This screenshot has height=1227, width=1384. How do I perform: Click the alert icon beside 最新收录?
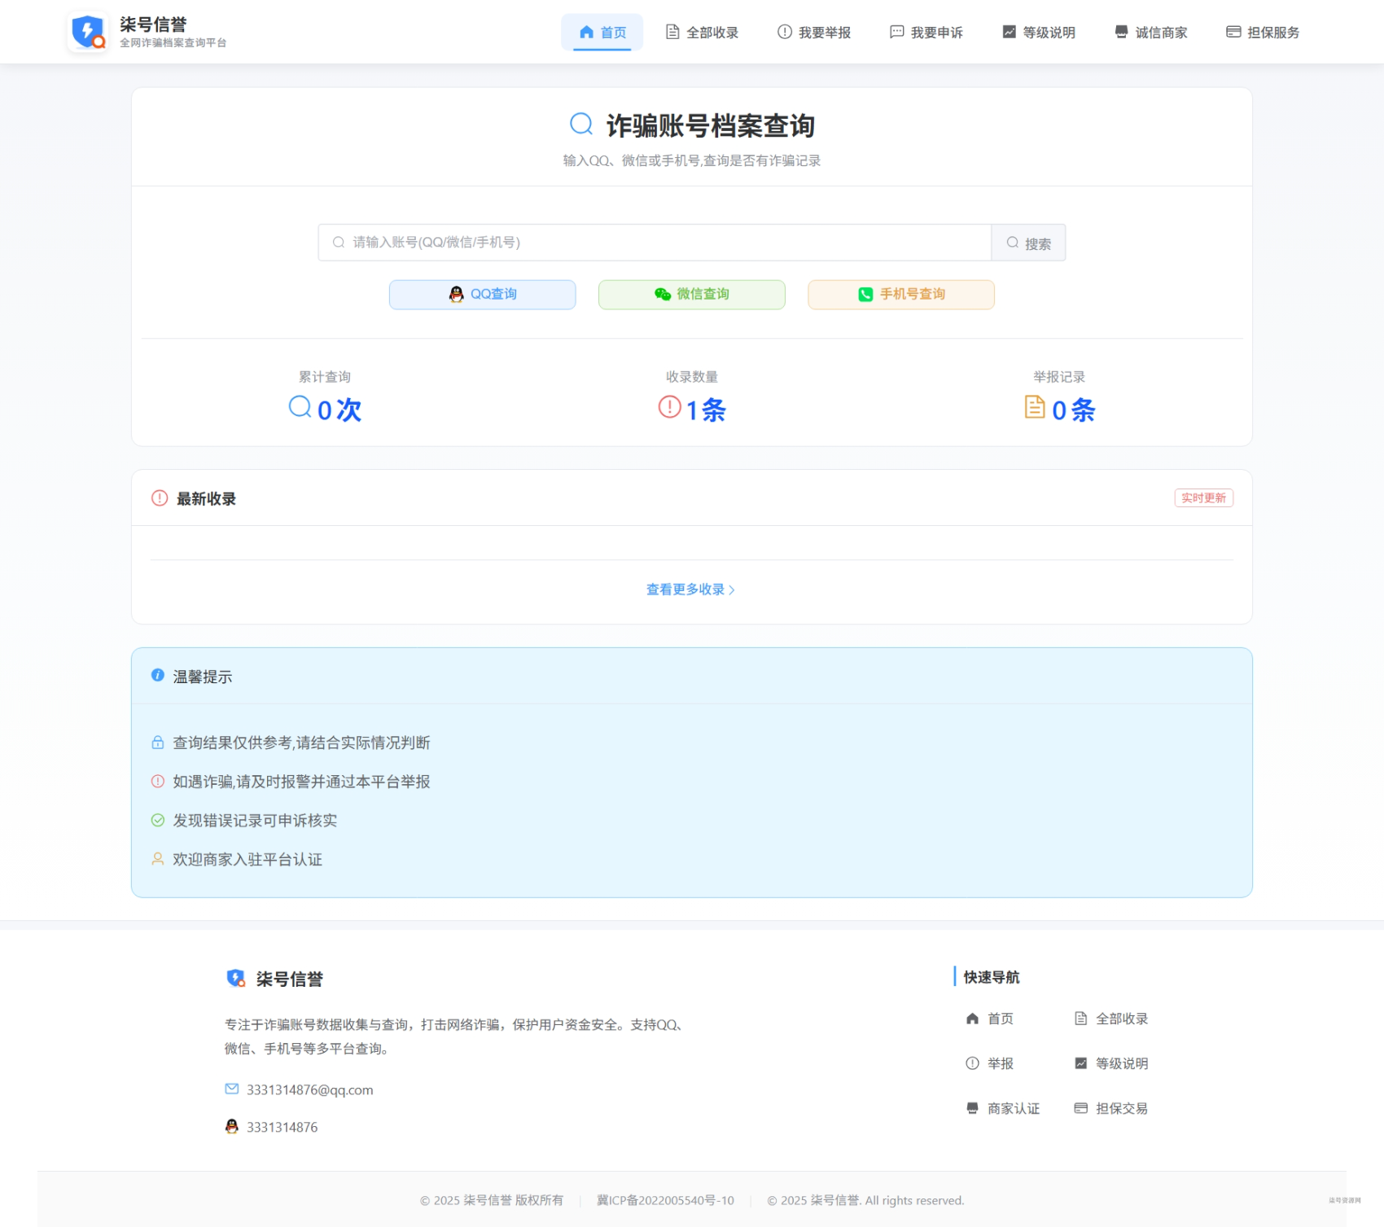click(x=158, y=497)
